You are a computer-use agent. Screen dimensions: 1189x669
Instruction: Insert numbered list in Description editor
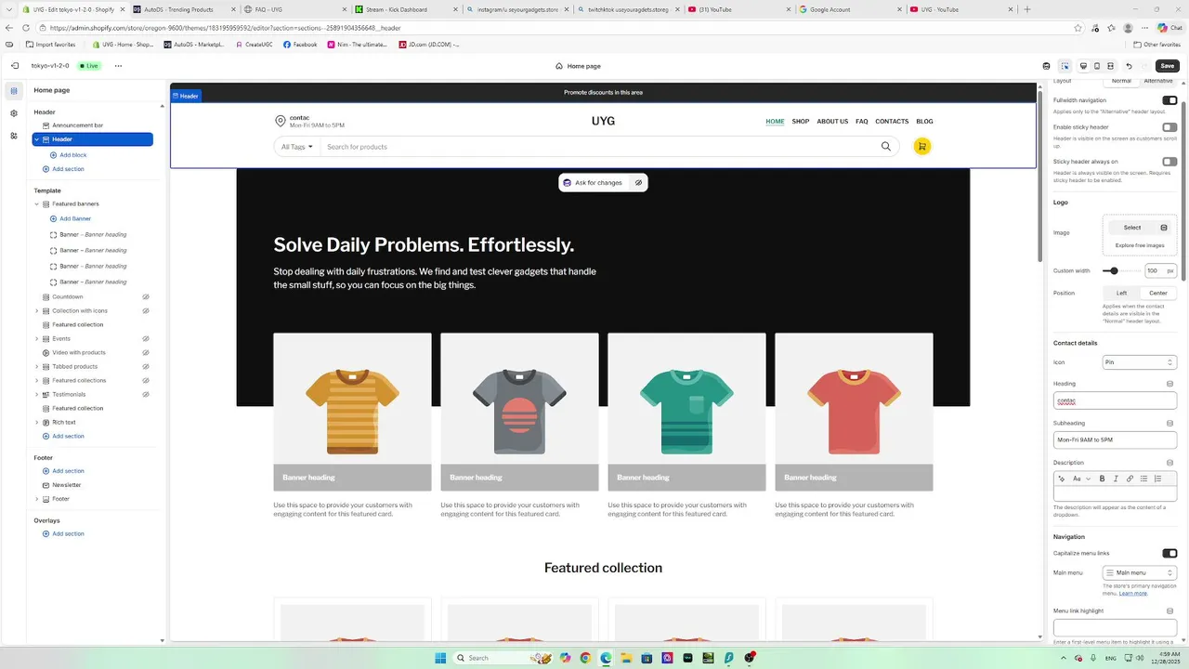(x=1157, y=479)
